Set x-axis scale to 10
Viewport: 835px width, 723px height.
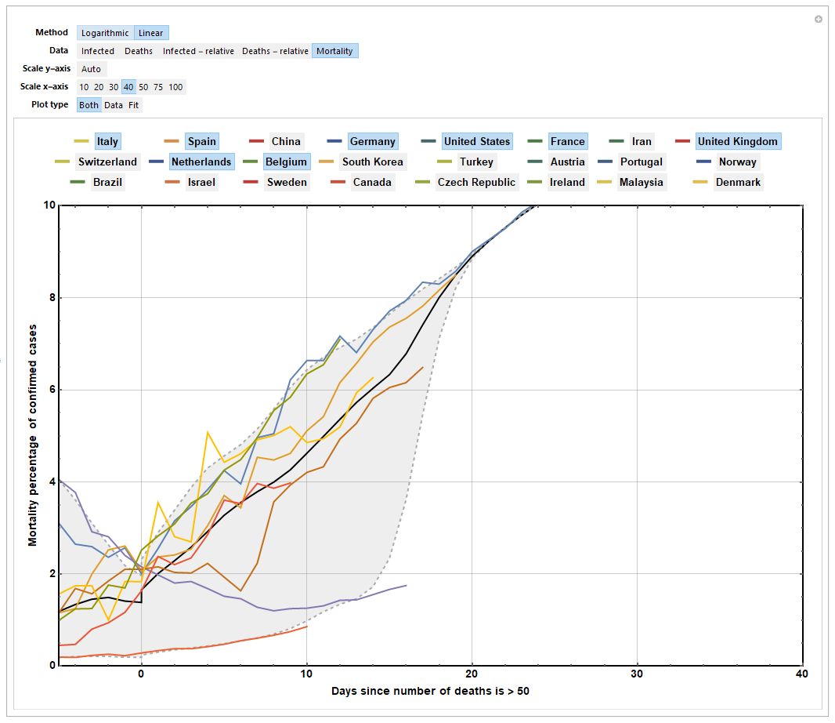point(84,88)
